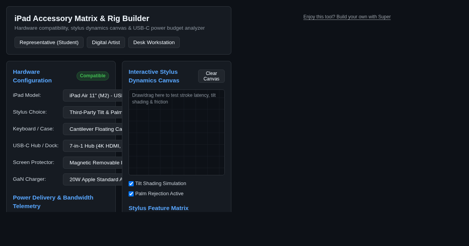469x246 pixels.
Task: Click the 'Keyboard / Case:' label
Action: coord(34,129)
